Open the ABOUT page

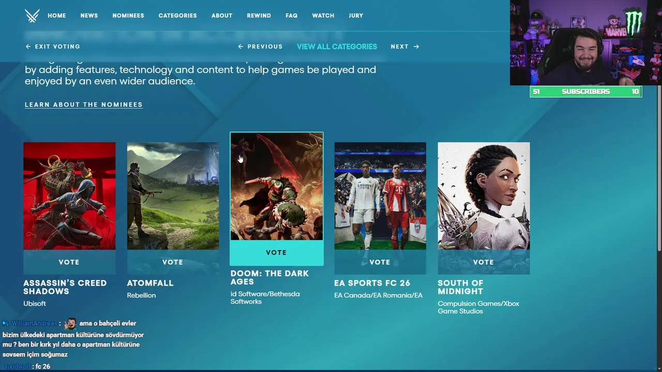point(222,16)
